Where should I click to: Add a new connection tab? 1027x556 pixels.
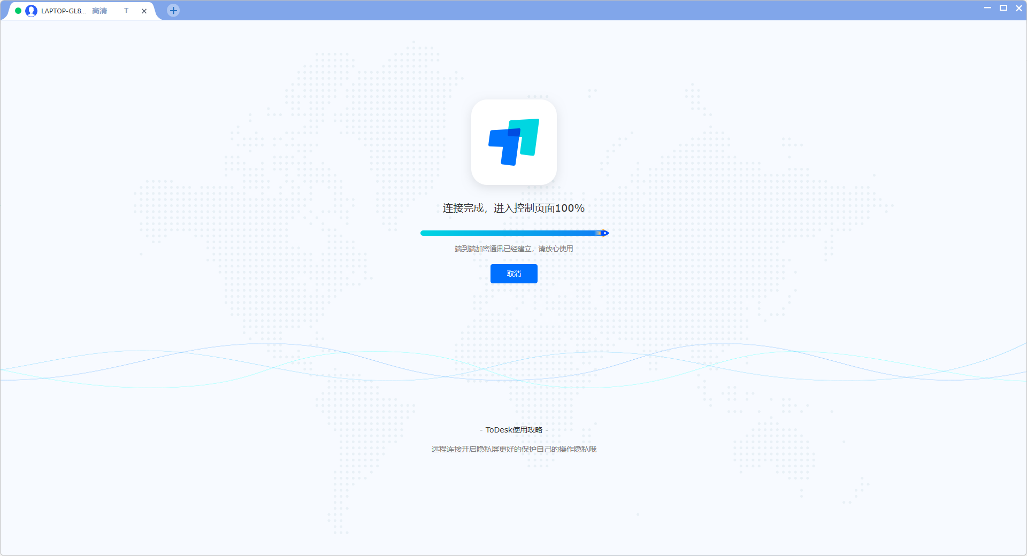point(173,10)
